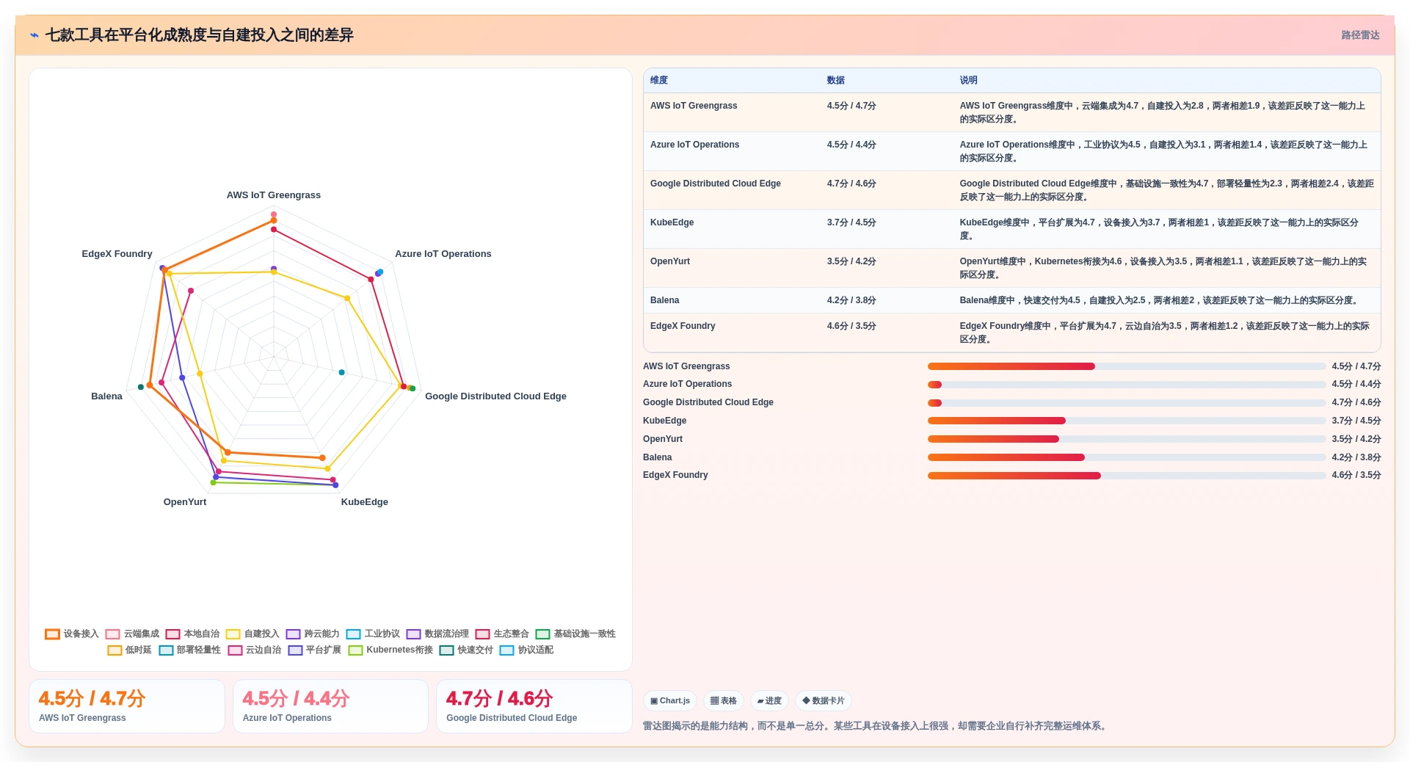Click the EdgeX Foundry radar axis label
The image size is (1410, 762).
[117, 254]
